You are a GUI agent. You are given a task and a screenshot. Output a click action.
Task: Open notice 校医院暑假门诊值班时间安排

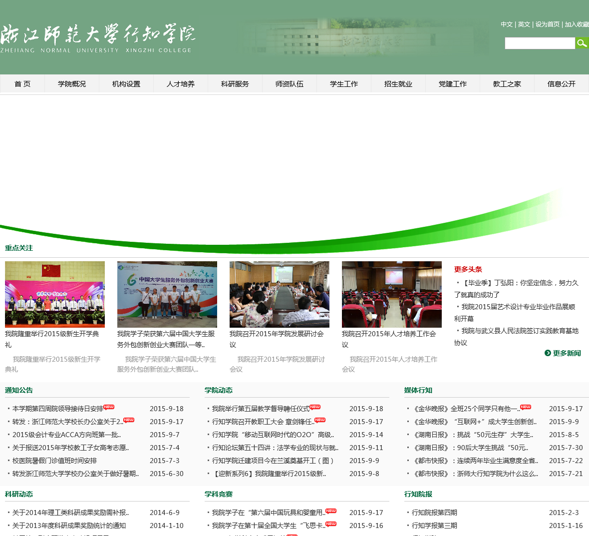pyautogui.click(x=54, y=461)
